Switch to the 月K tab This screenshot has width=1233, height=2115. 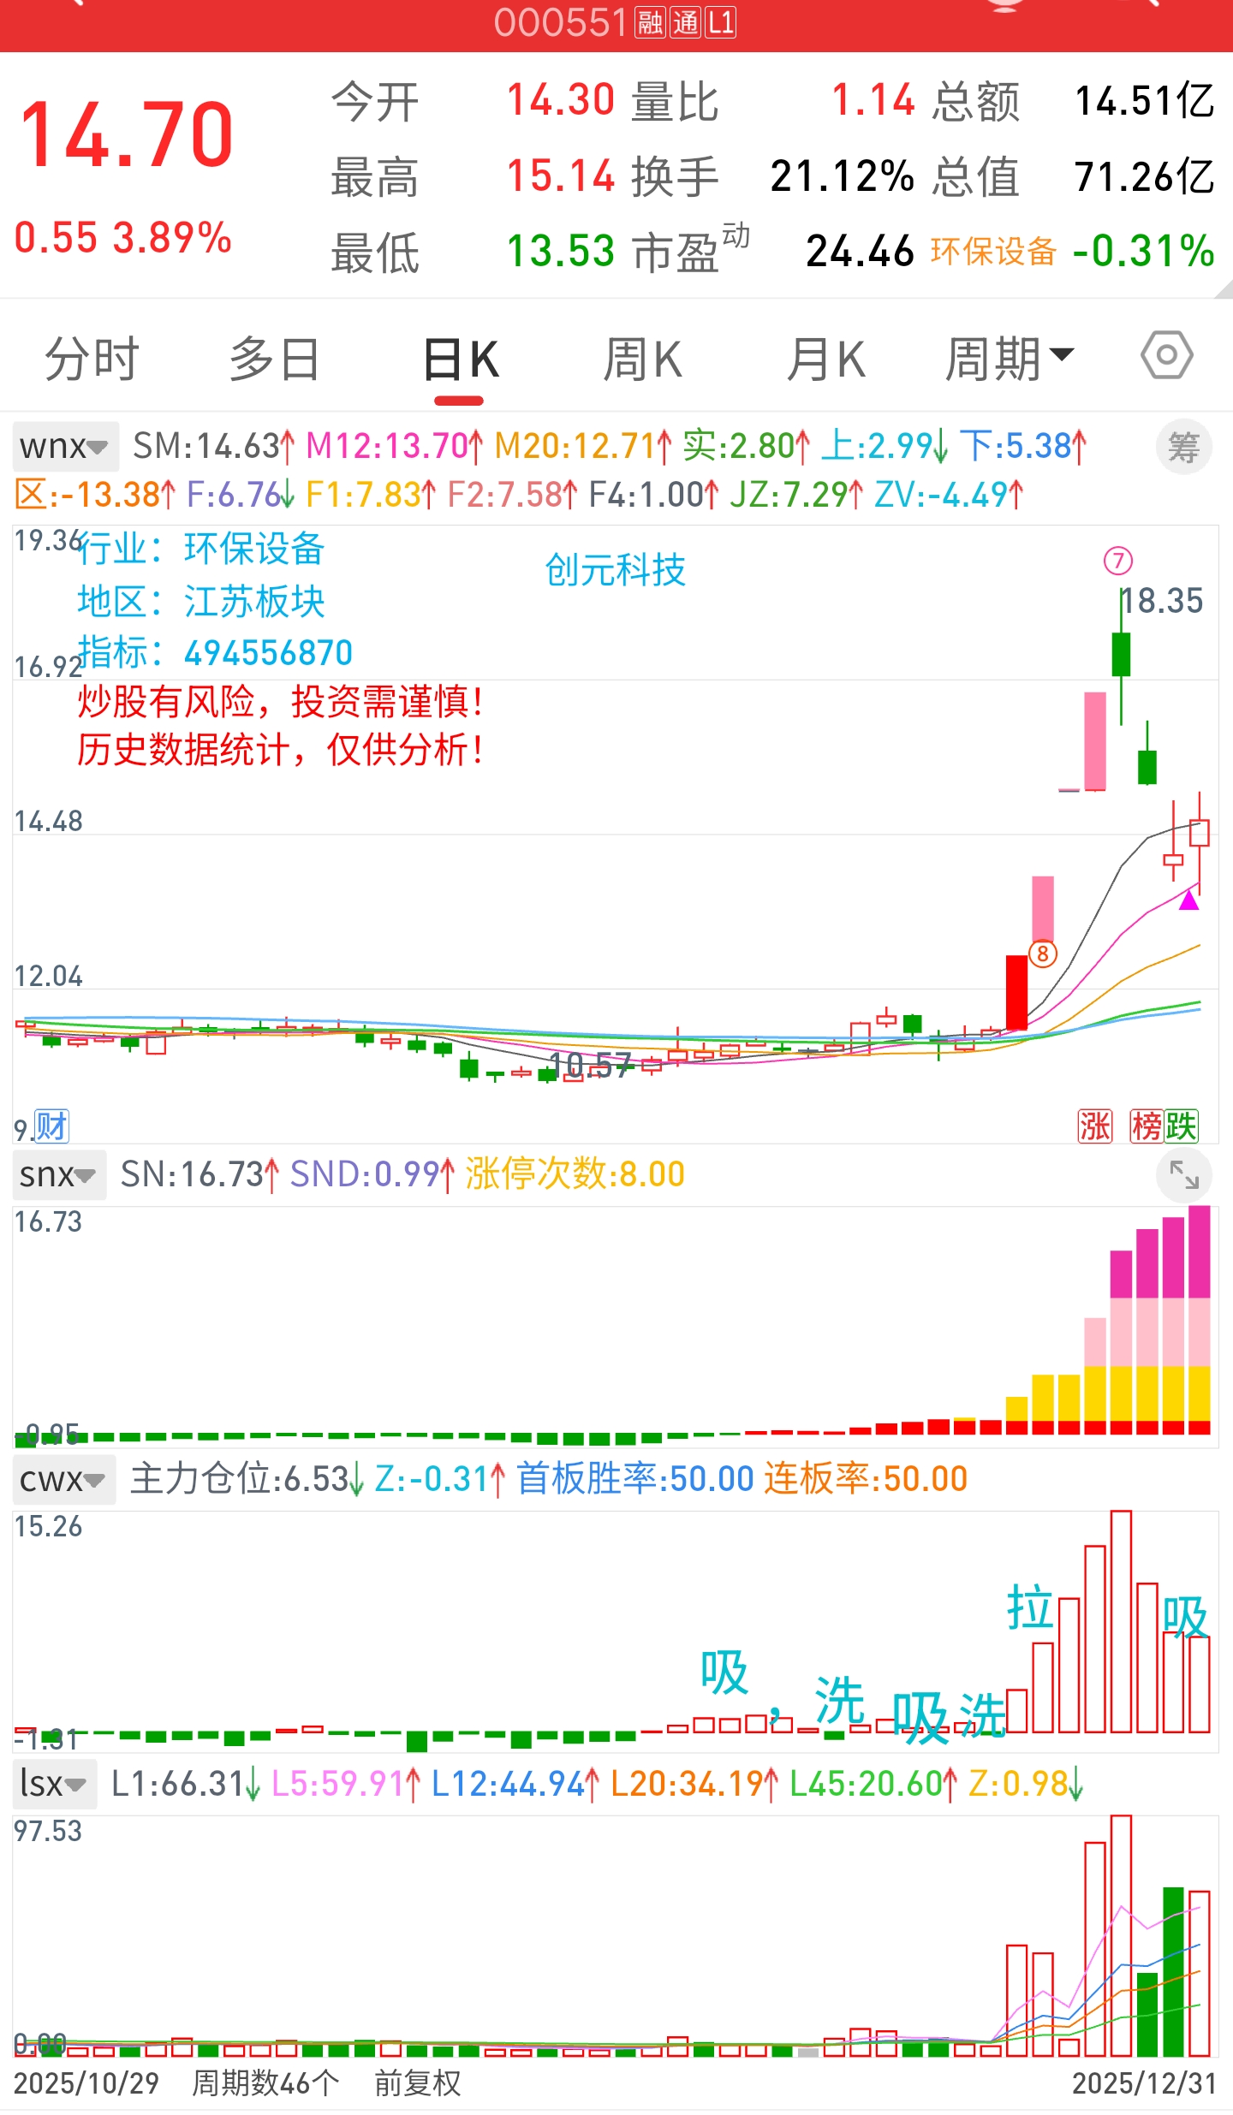(x=826, y=359)
